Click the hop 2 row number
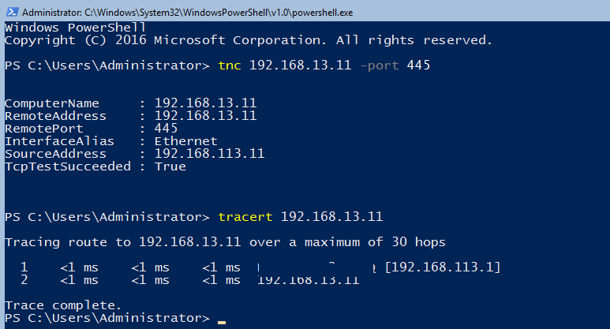This screenshot has width=610, height=329. pyautogui.click(x=24, y=280)
